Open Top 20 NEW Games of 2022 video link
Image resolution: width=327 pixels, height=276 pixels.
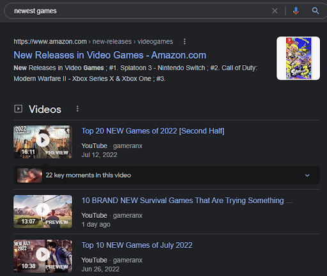coord(153,131)
